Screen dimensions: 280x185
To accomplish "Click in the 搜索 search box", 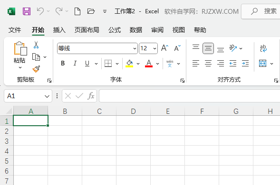I will 261,11.
